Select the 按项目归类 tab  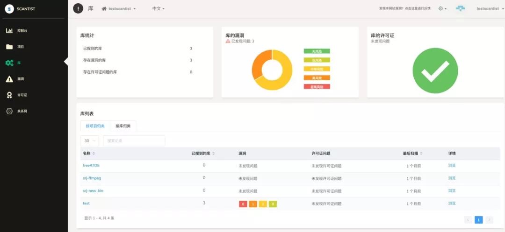coord(95,126)
